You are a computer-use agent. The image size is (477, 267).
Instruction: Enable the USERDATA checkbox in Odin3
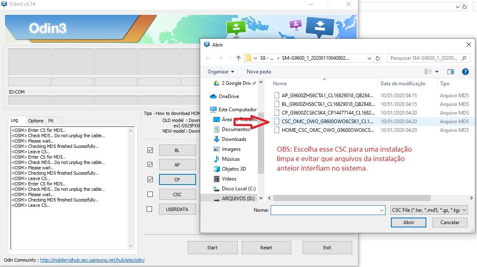(x=150, y=209)
